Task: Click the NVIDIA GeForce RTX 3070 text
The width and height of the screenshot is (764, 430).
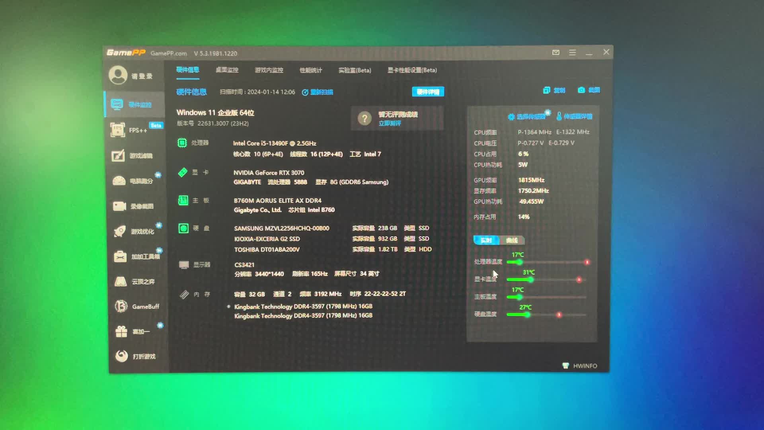Action: [x=269, y=173]
